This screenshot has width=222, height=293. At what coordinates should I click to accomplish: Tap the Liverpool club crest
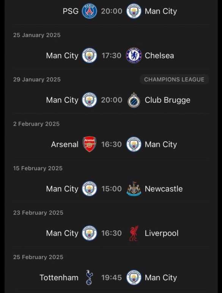[x=134, y=233]
